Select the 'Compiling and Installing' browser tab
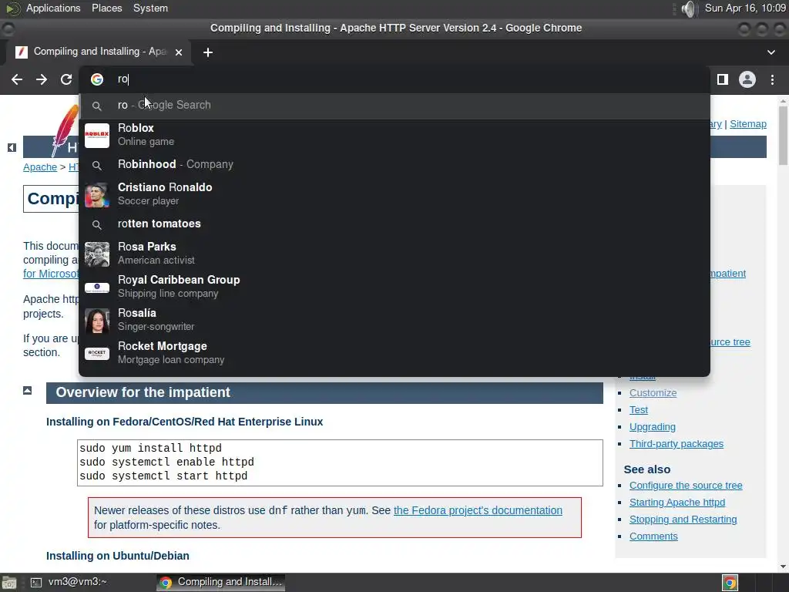The width and height of the screenshot is (789, 592). (x=99, y=52)
